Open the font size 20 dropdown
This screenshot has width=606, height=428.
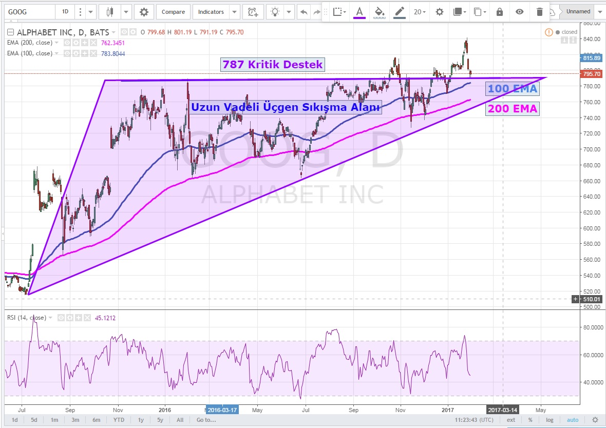pos(420,12)
